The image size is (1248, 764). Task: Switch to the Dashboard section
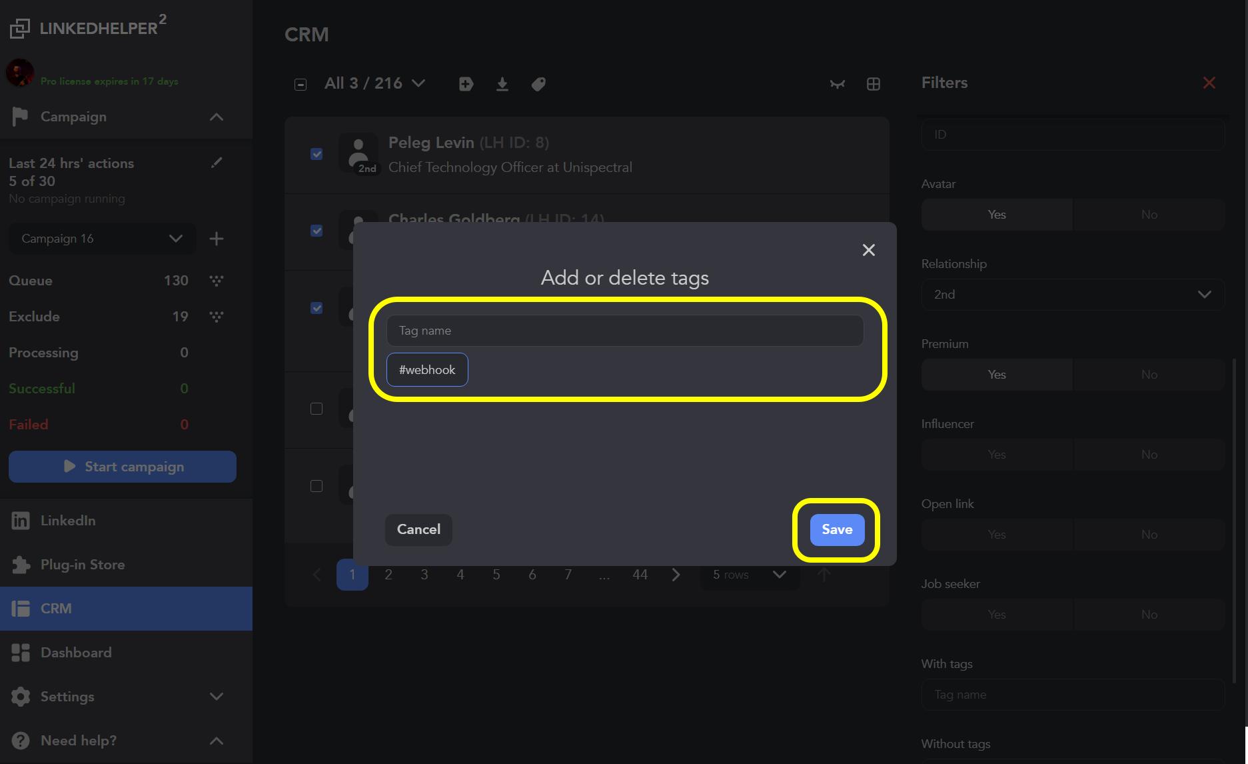(75, 652)
